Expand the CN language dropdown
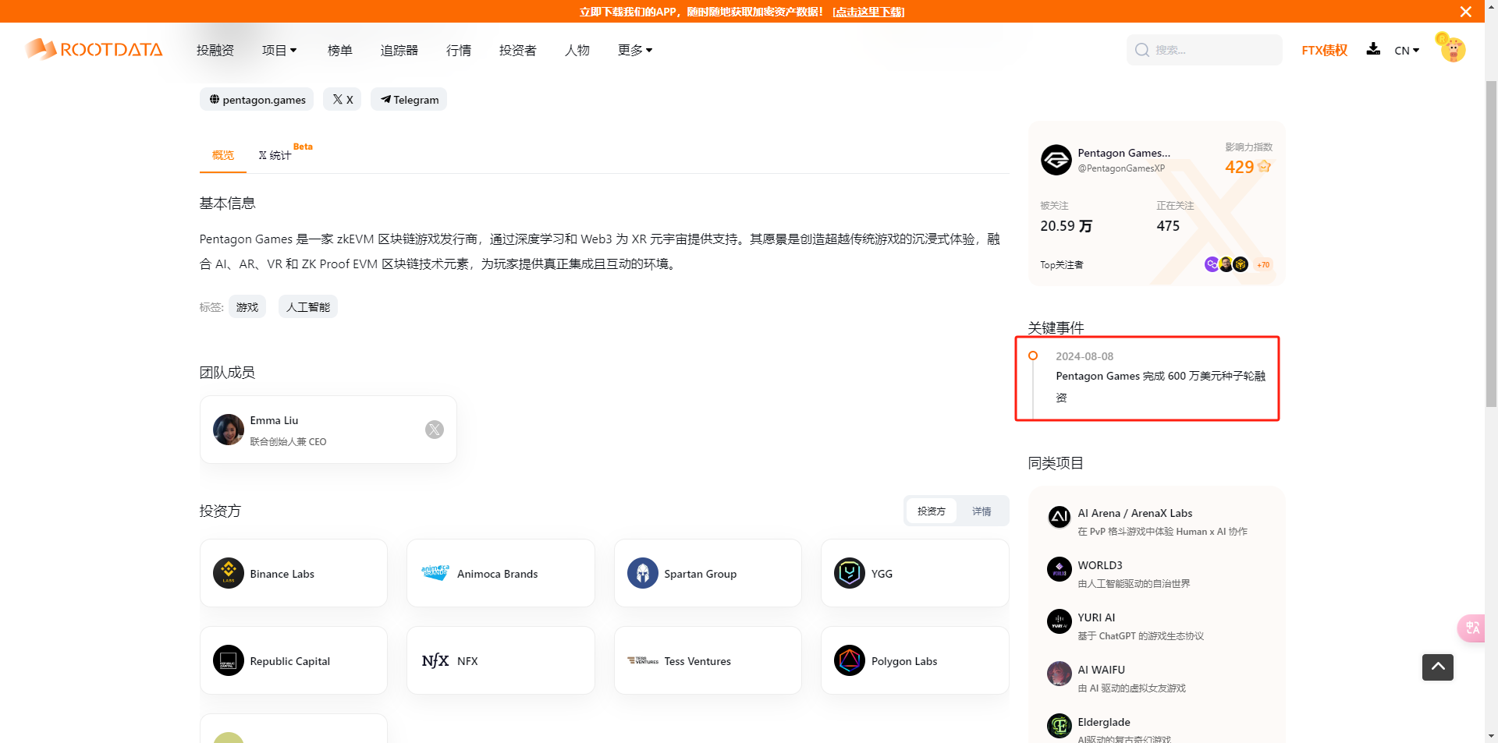The height and width of the screenshot is (743, 1498). point(1407,50)
